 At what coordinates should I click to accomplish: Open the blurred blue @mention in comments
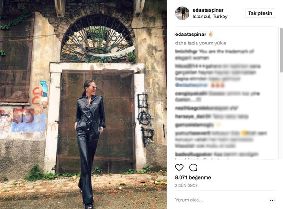pos(191,85)
